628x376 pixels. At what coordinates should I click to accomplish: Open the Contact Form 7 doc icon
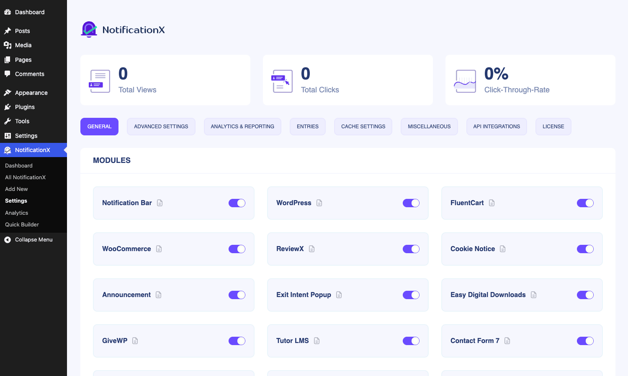(x=507, y=341)
